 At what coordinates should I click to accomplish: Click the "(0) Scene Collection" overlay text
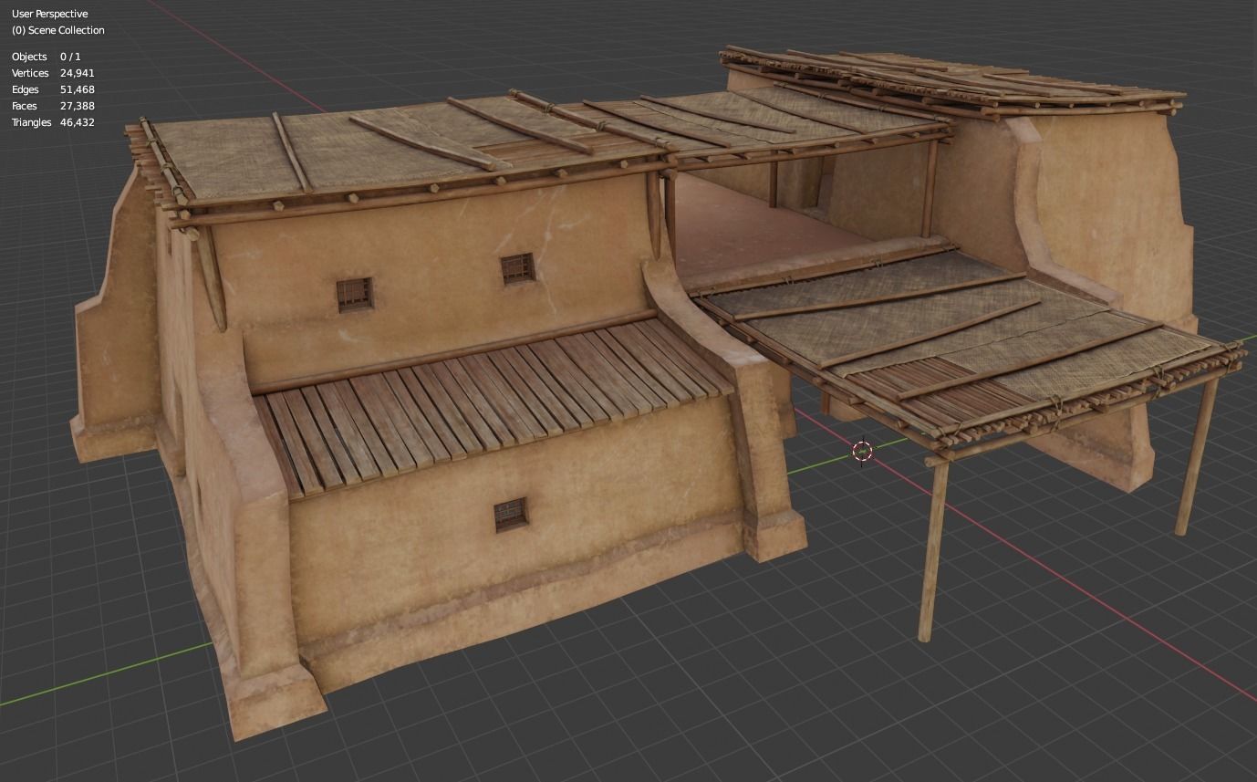tap(57, 30)
